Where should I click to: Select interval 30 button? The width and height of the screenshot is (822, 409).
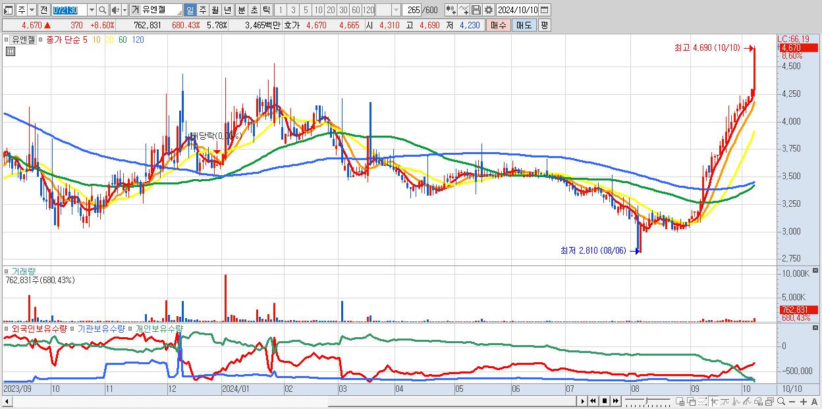[343, 10]
